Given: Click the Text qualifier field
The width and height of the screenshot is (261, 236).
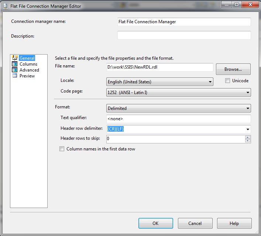Looking at the screenshot, I should (178, 119).
